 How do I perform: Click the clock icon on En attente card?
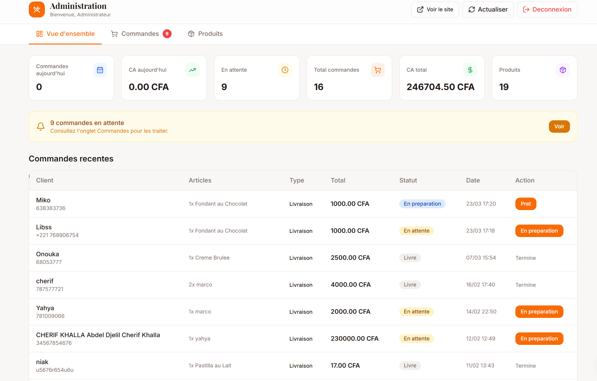click(x=285, y=70)
